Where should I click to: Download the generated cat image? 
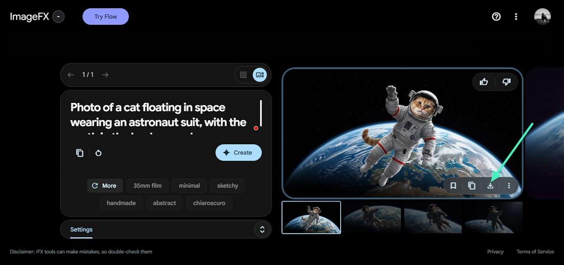pos(490,185)
